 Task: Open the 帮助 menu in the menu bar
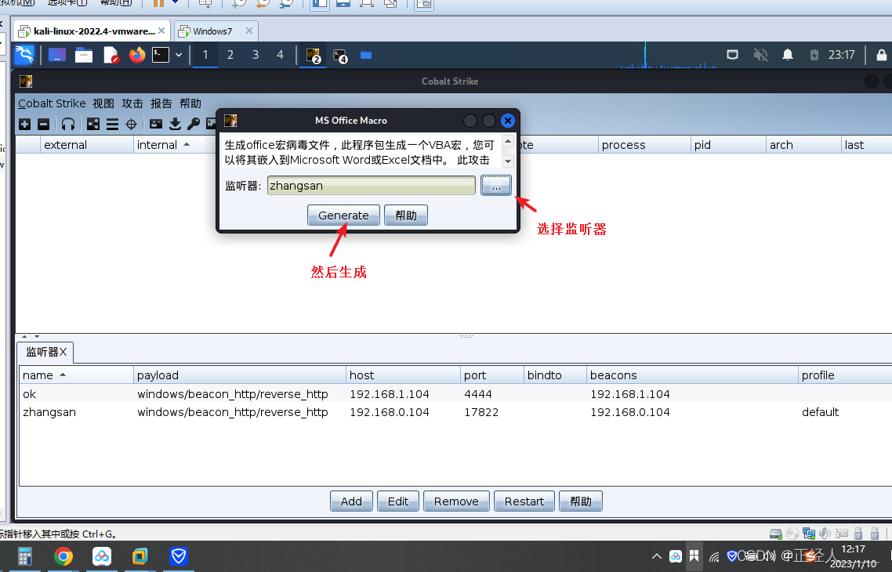pos(190,103)
